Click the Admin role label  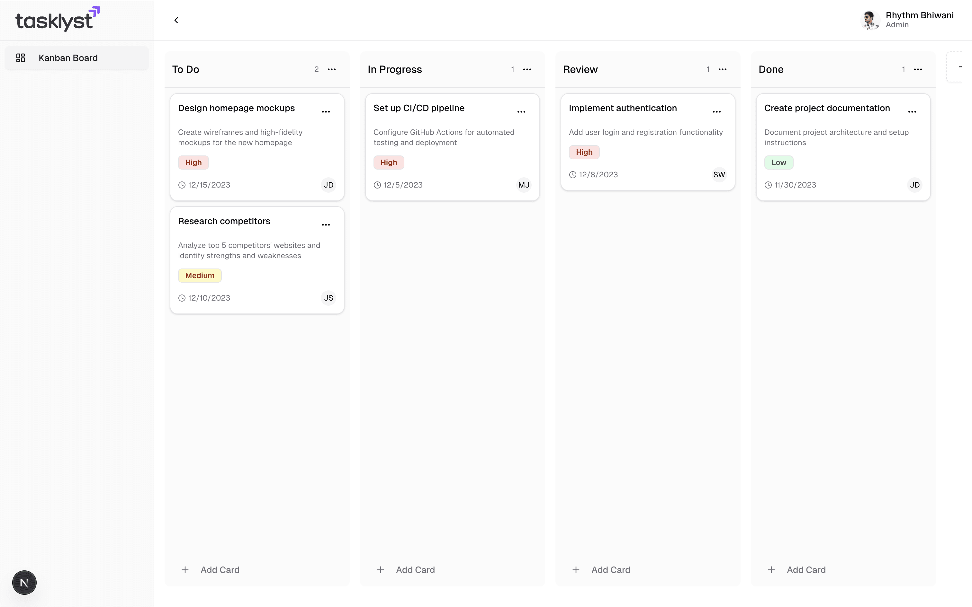click(x=897, y=25)
